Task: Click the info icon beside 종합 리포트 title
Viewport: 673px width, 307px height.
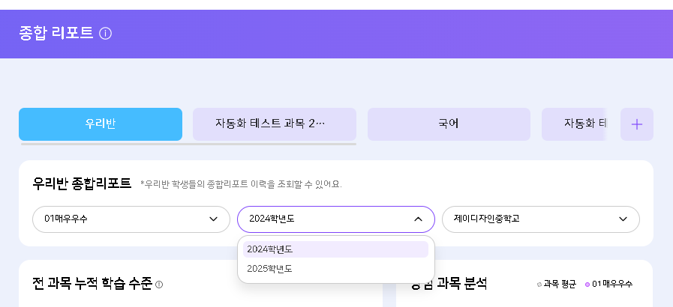Action: tap(106, 33)
